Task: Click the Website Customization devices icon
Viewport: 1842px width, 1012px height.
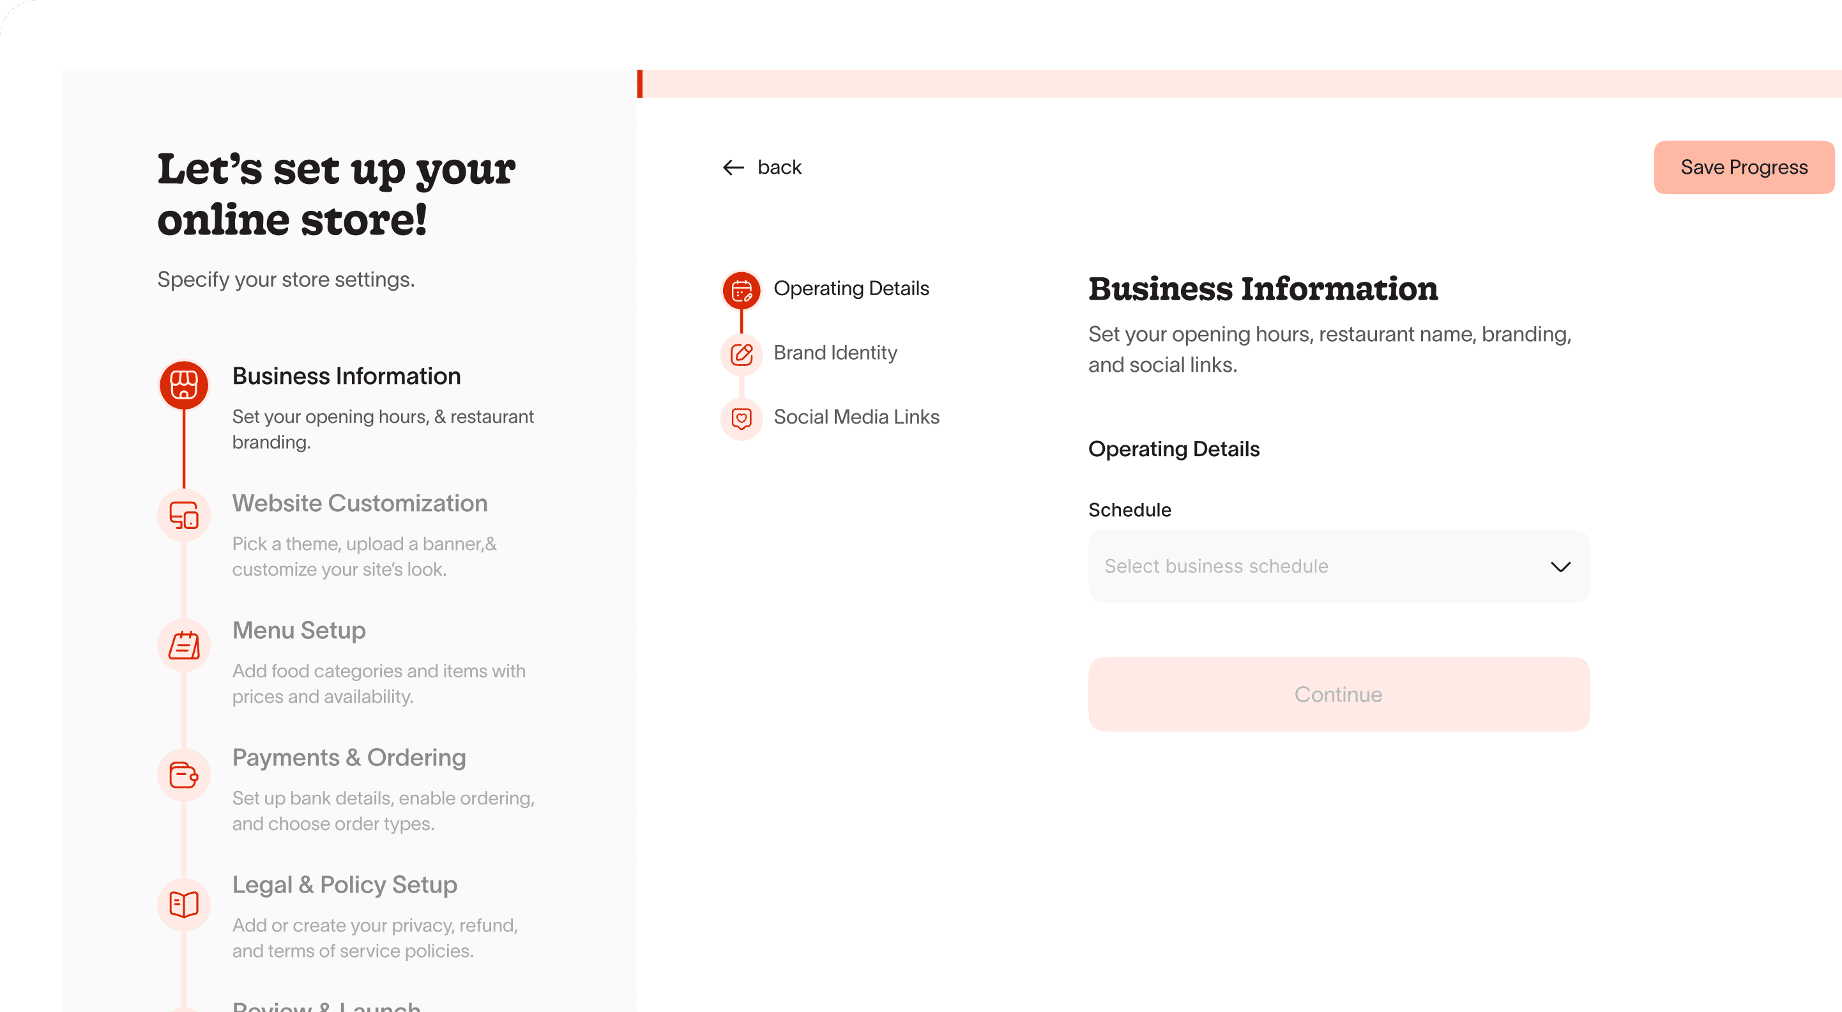Action: pyautogui.click(x=184, y=515)
